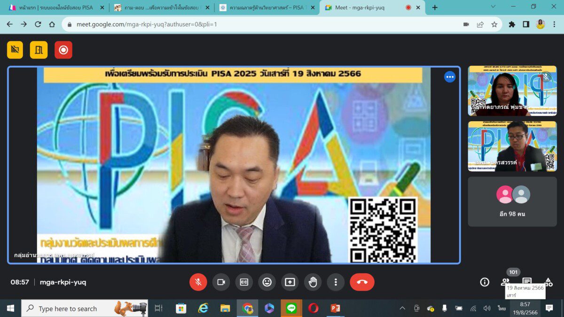This screenshot has height=317, width=564.
Task: Click the blue three-dot options on main video
Action: point(450,77)
